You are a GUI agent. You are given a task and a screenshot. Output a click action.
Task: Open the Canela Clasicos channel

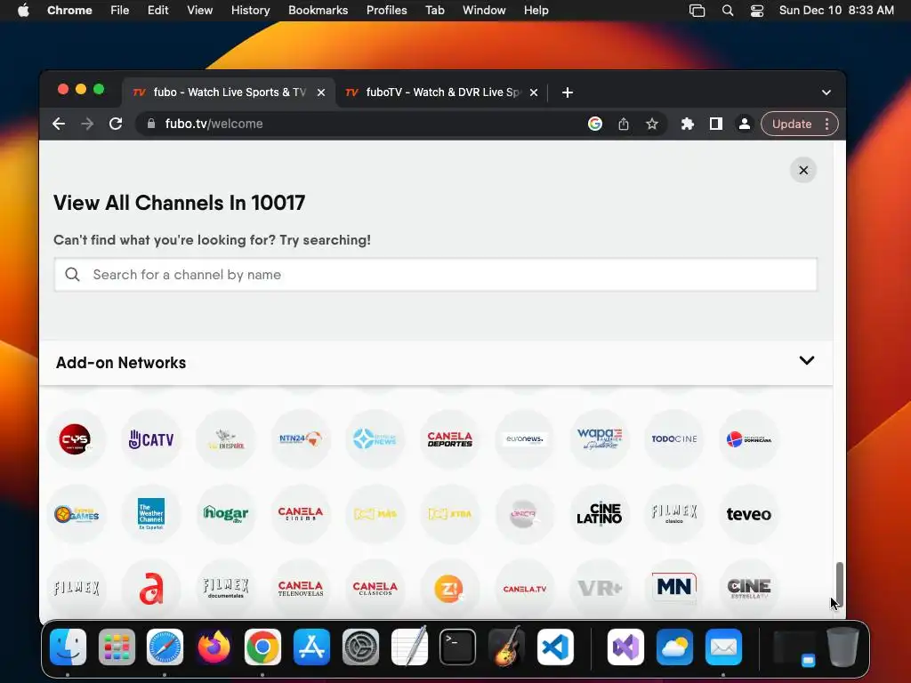[x=375, y=589]
